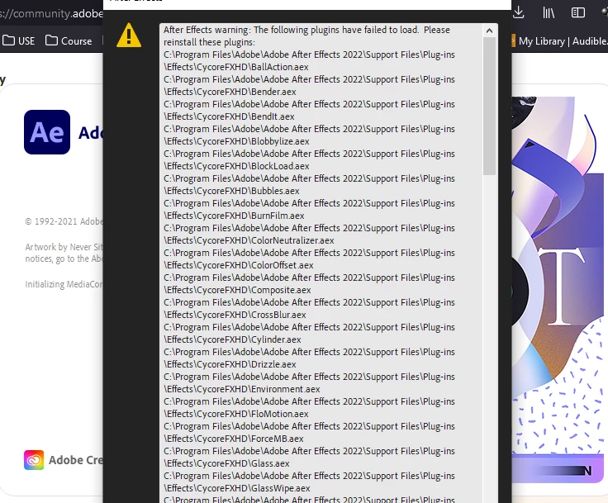Click the '© 1992-2021 Adobe' copyright text
Image resolution: width=608 pixels, height=503 pixels.
coord(64,221)
